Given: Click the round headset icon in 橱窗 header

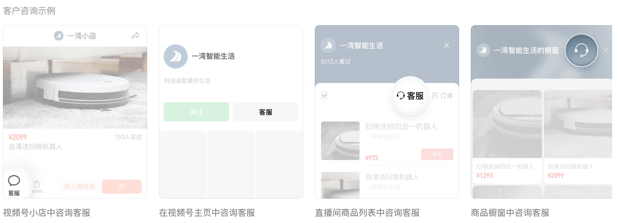Looking at the screenshot, I should pos(581,50).
